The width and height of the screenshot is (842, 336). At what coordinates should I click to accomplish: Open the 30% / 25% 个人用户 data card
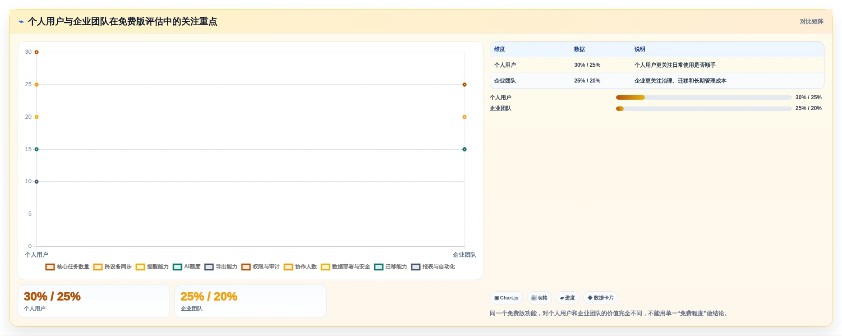tap(94, 301)
